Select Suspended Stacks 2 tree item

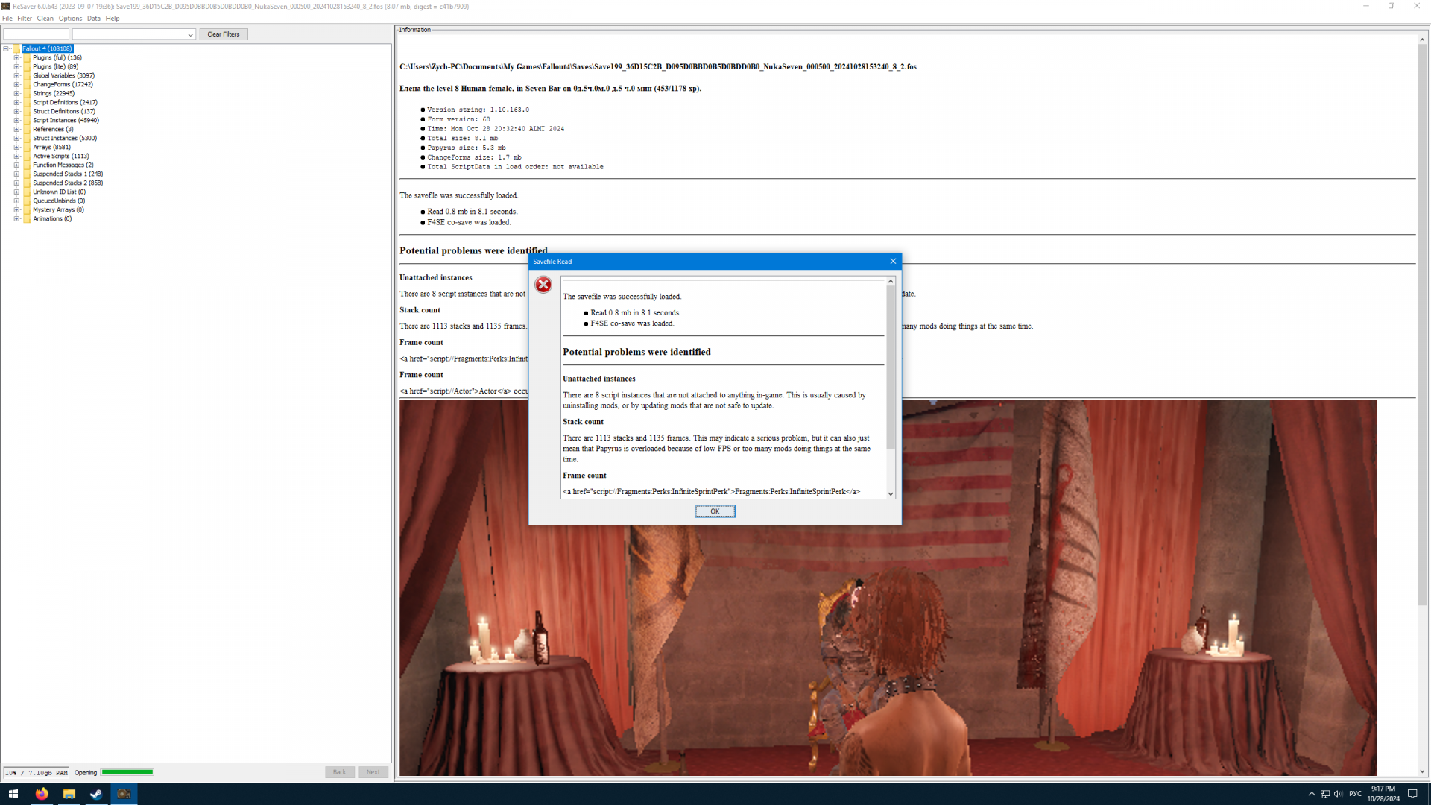pos(67,183)
